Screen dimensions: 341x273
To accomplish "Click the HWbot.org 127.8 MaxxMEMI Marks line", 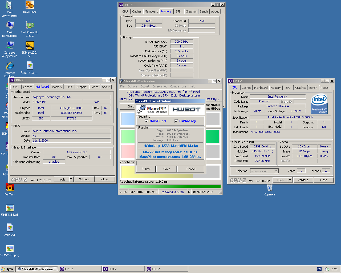I will tap(170, 146).
